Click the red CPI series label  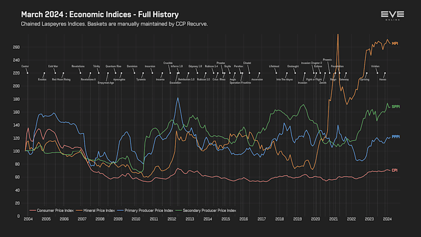[x=394, y=170]
